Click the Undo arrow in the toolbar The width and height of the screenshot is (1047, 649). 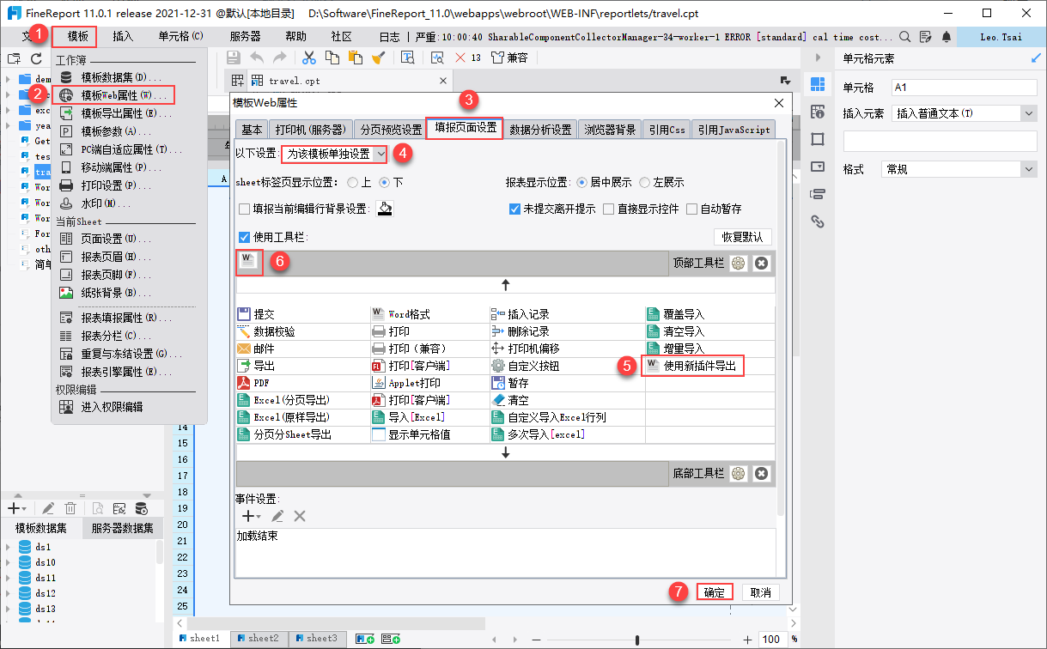(x=257, y=58)
